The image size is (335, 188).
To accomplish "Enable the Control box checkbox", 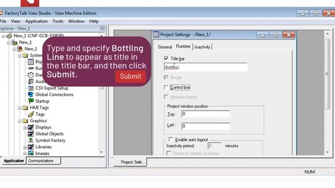I will click(x=166, y=87).
